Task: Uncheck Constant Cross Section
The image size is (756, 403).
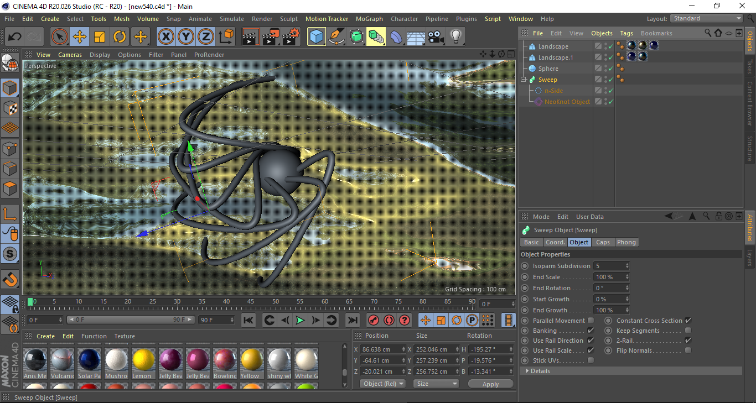Action: click(x=688, y=321)
